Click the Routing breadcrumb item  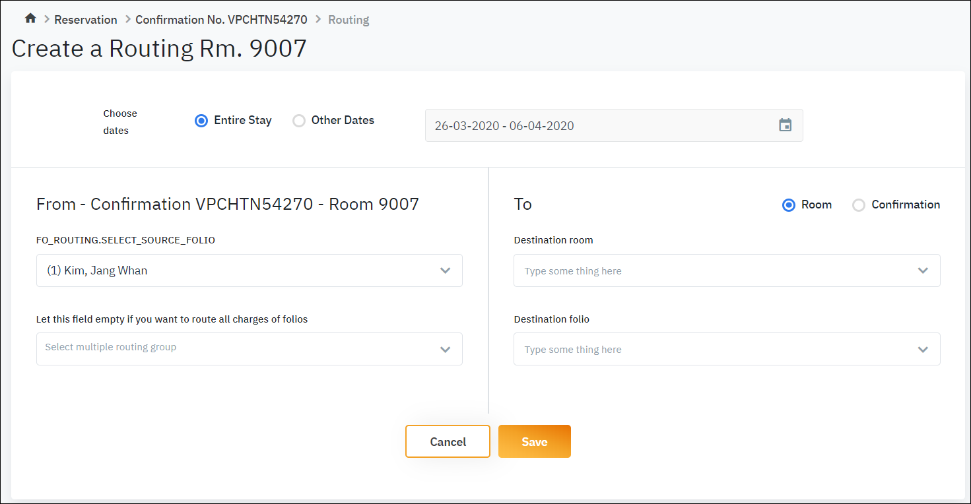pos(349,20)
